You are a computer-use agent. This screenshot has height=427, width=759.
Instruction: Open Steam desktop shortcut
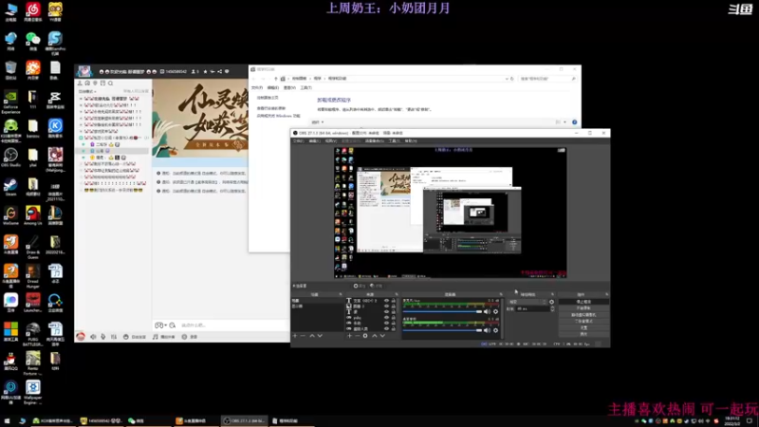(x=10, y=186)
